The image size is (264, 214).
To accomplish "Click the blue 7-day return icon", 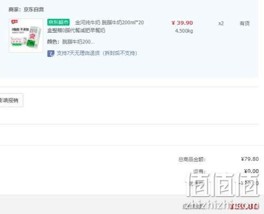I will (51, 53).
